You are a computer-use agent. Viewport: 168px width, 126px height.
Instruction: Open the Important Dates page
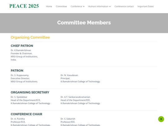(146, 7)
